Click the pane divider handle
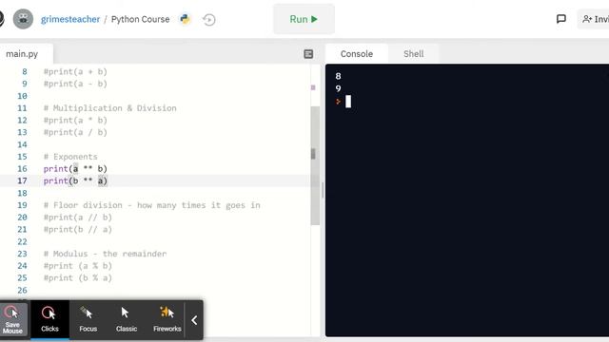 click(x=323, y=190)
